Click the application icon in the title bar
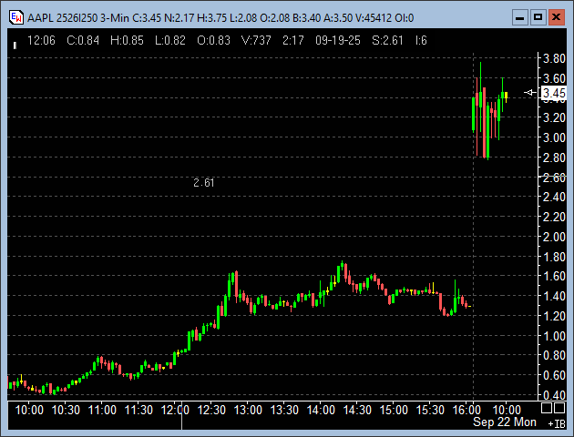The height and width of the screenshot is (437, 574). coord(15,16)
